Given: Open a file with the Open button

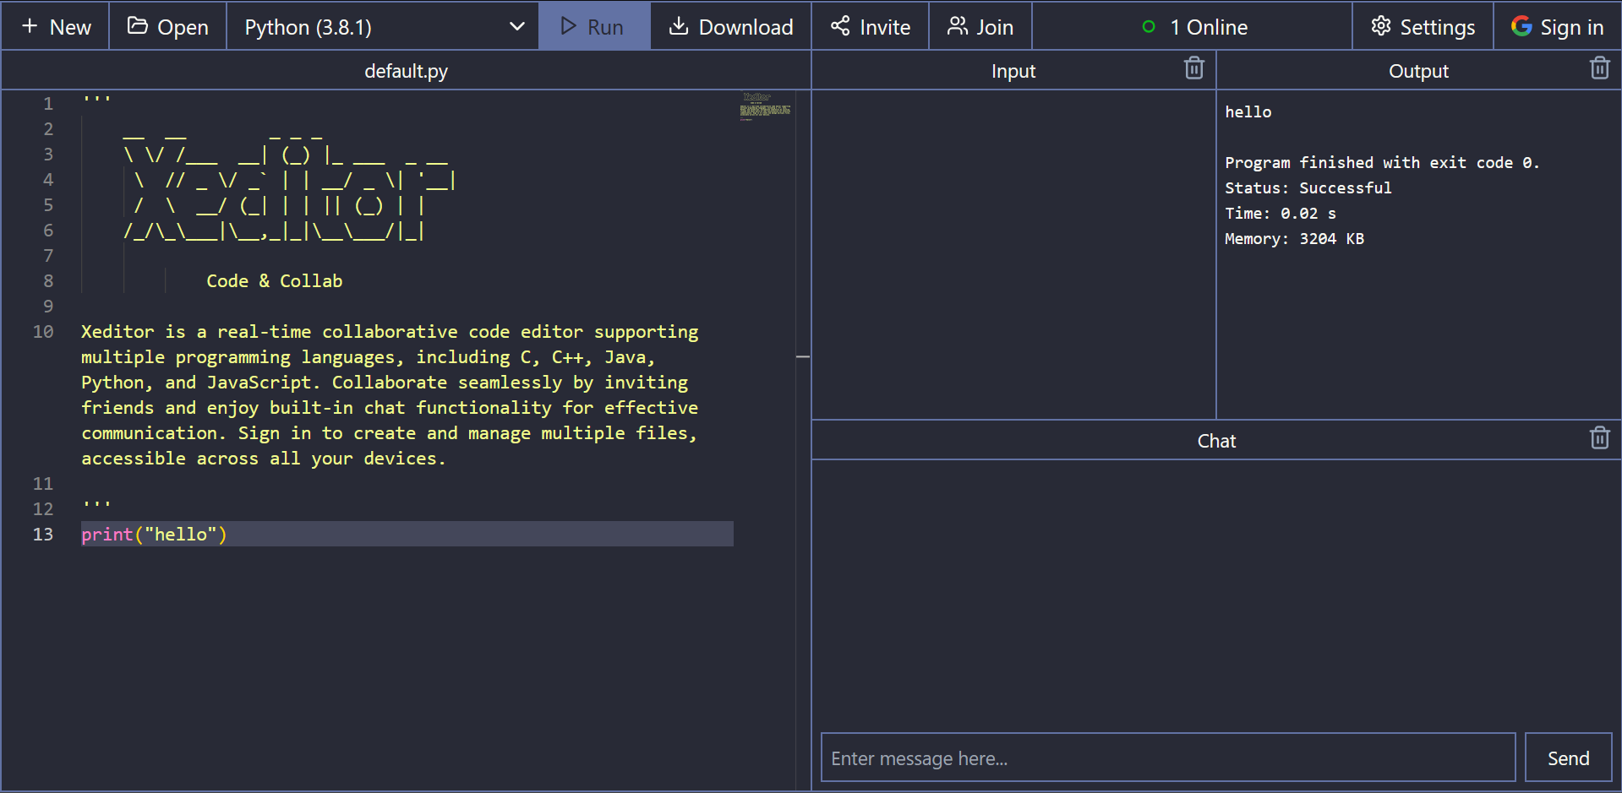Looking at the screenshot, I should coord(167,27).
